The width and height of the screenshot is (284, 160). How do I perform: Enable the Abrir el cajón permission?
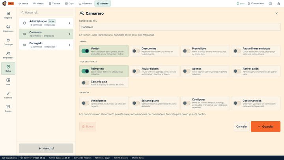click(x=237, y=71)
